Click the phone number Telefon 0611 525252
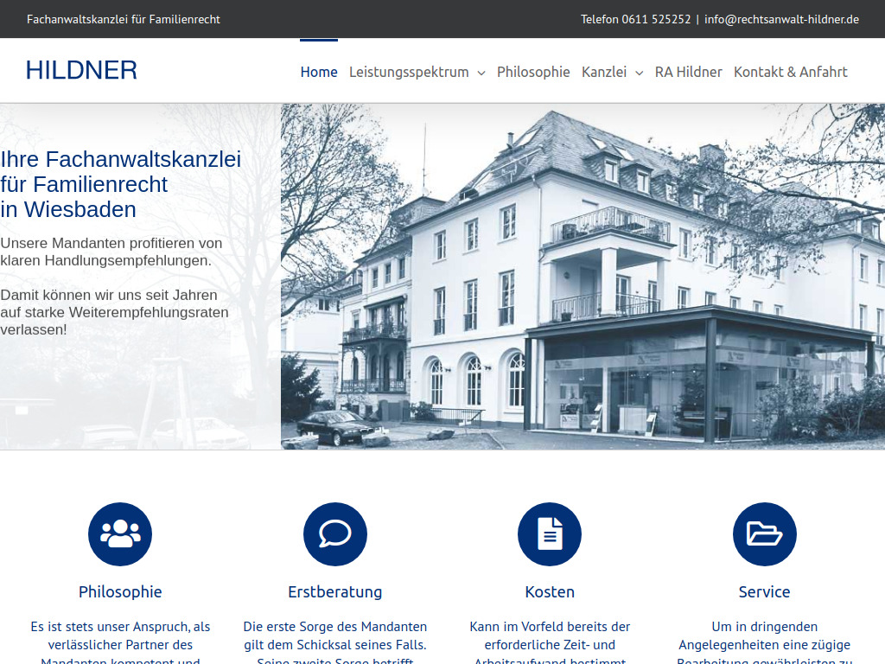 click(637, 18)
